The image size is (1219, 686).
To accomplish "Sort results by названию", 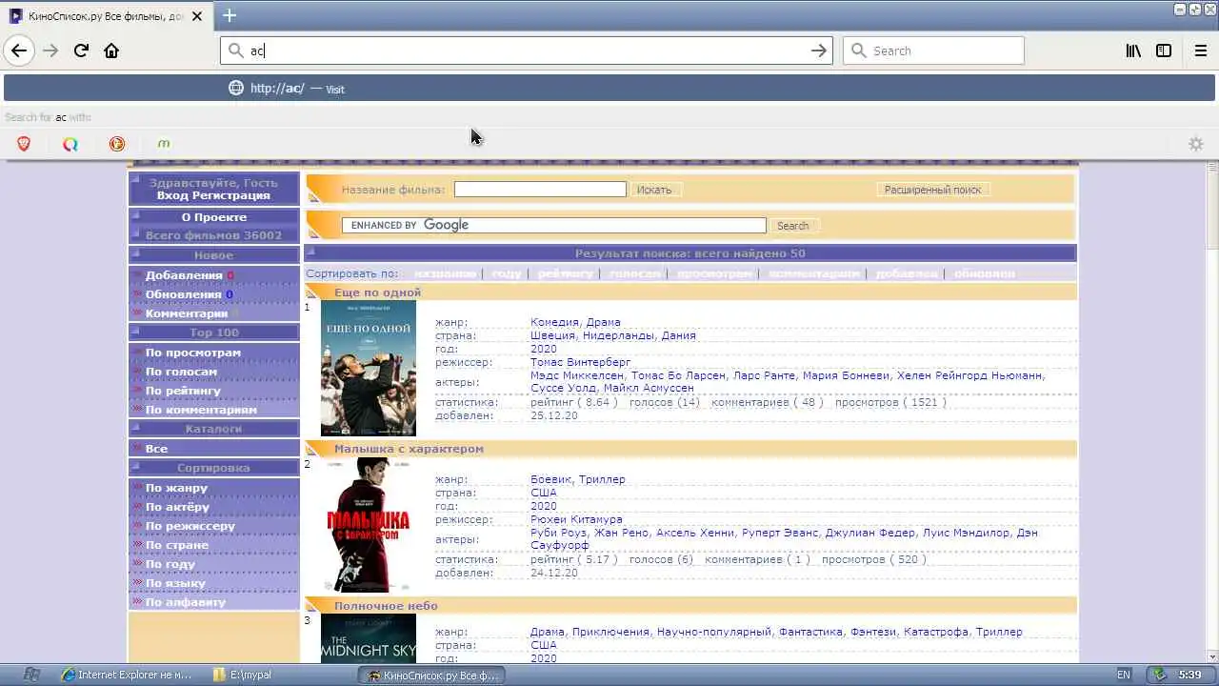I will (x=445, y=273).
